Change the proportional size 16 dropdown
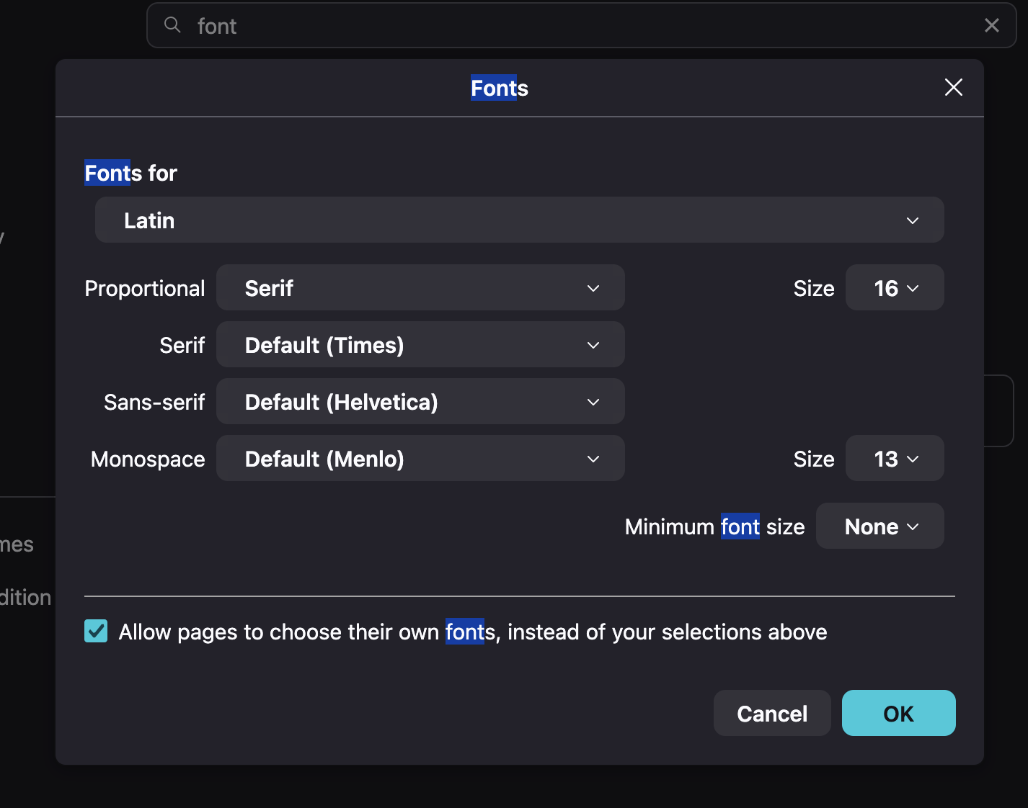 coord(895,287)
